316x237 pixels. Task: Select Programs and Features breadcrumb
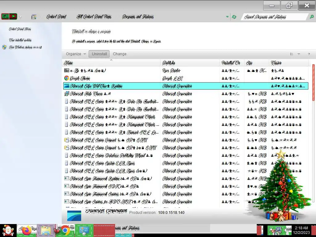click(x=138, y=17)
